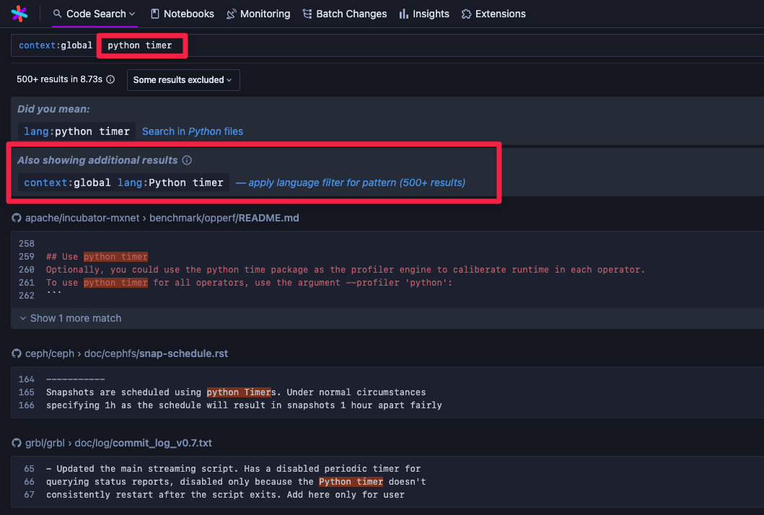Expand the Some results excluded dropdown
This screenshot has width=764, height=515.
click(183, 80)
